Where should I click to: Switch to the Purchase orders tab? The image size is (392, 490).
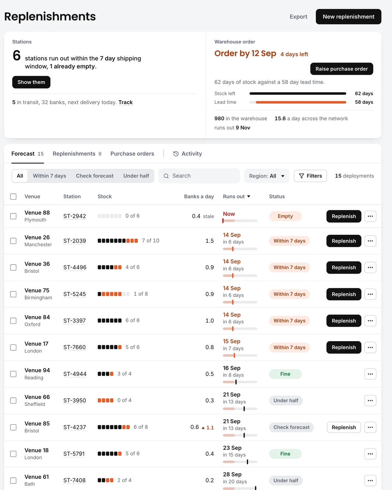pyautogui.click(x=132, y=154)
